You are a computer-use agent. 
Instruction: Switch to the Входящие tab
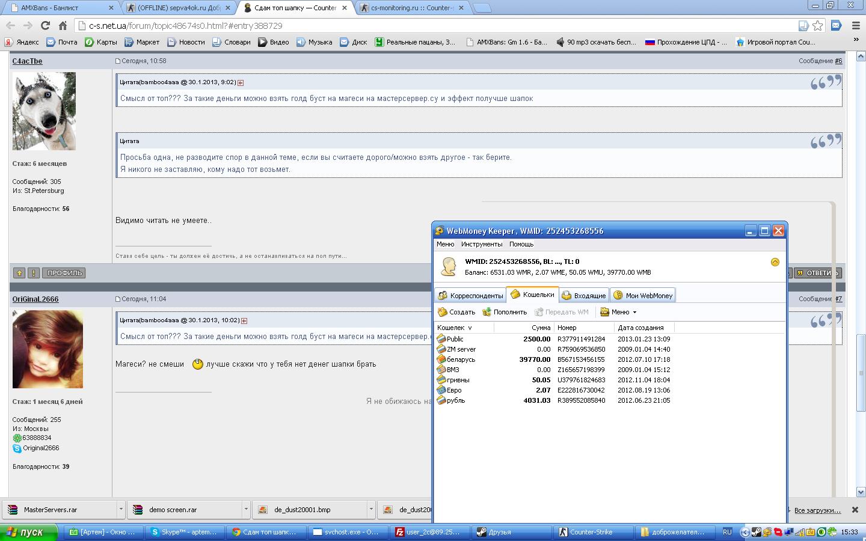pos(584,296)
